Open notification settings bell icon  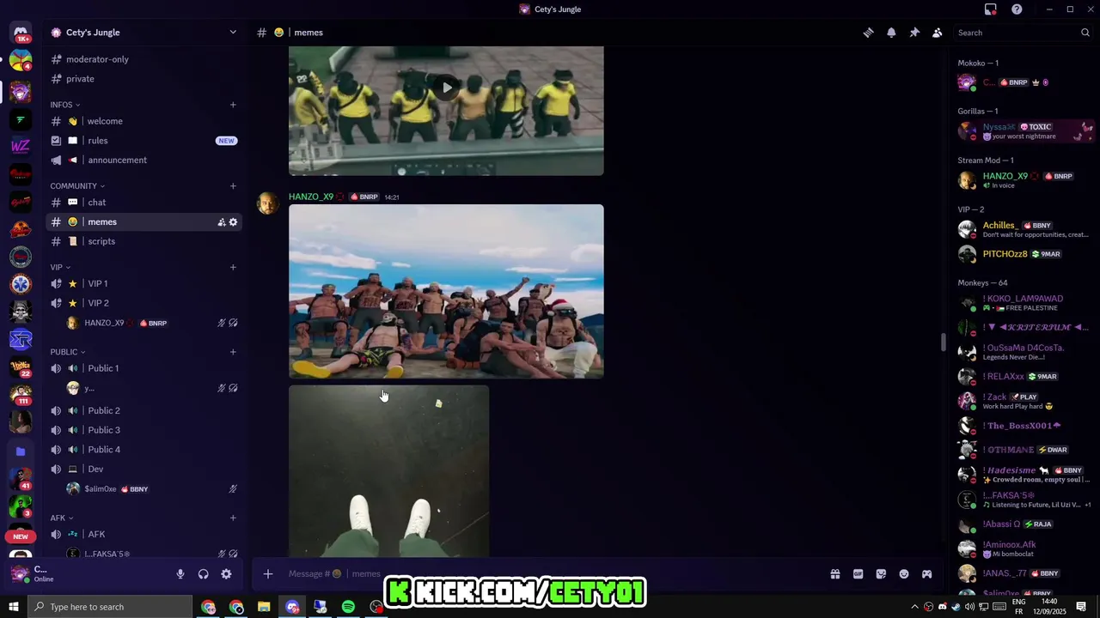[891, 33]
